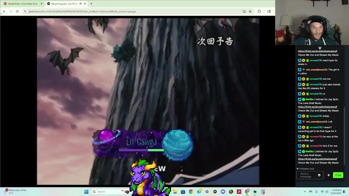Click the OneDrive cloud tray icon
Viewport: 349px width, 196px height.
(311, 192)
